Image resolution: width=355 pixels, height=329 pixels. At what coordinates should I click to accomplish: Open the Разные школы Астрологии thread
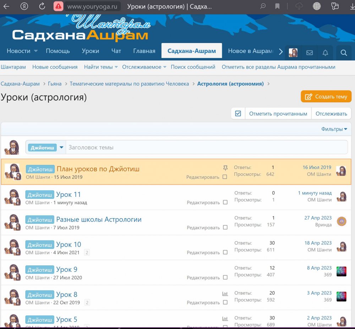[99, 220]
